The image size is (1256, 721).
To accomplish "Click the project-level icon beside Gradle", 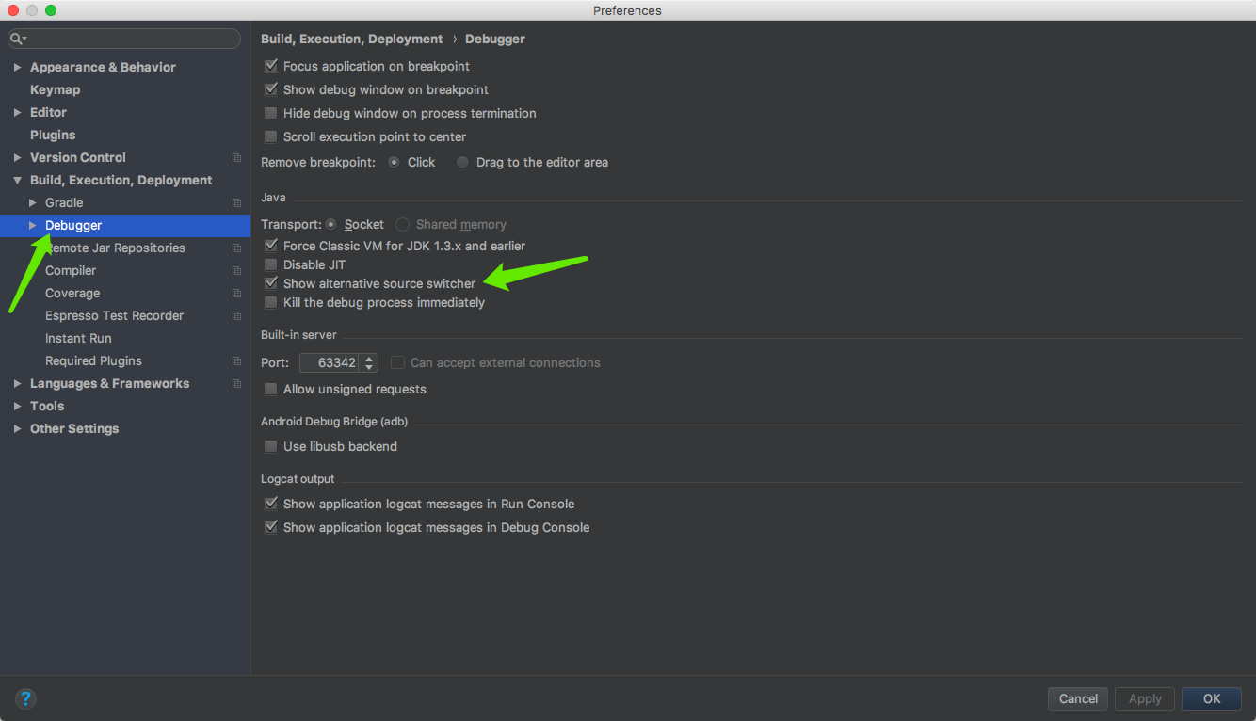I will pos(236,202).
